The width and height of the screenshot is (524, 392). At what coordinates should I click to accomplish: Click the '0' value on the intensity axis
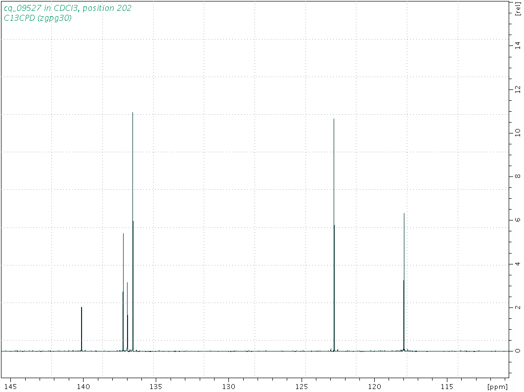(x=518, y=350)
